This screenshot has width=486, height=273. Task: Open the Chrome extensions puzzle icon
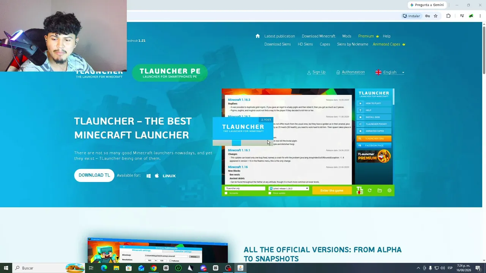(448, 16)
